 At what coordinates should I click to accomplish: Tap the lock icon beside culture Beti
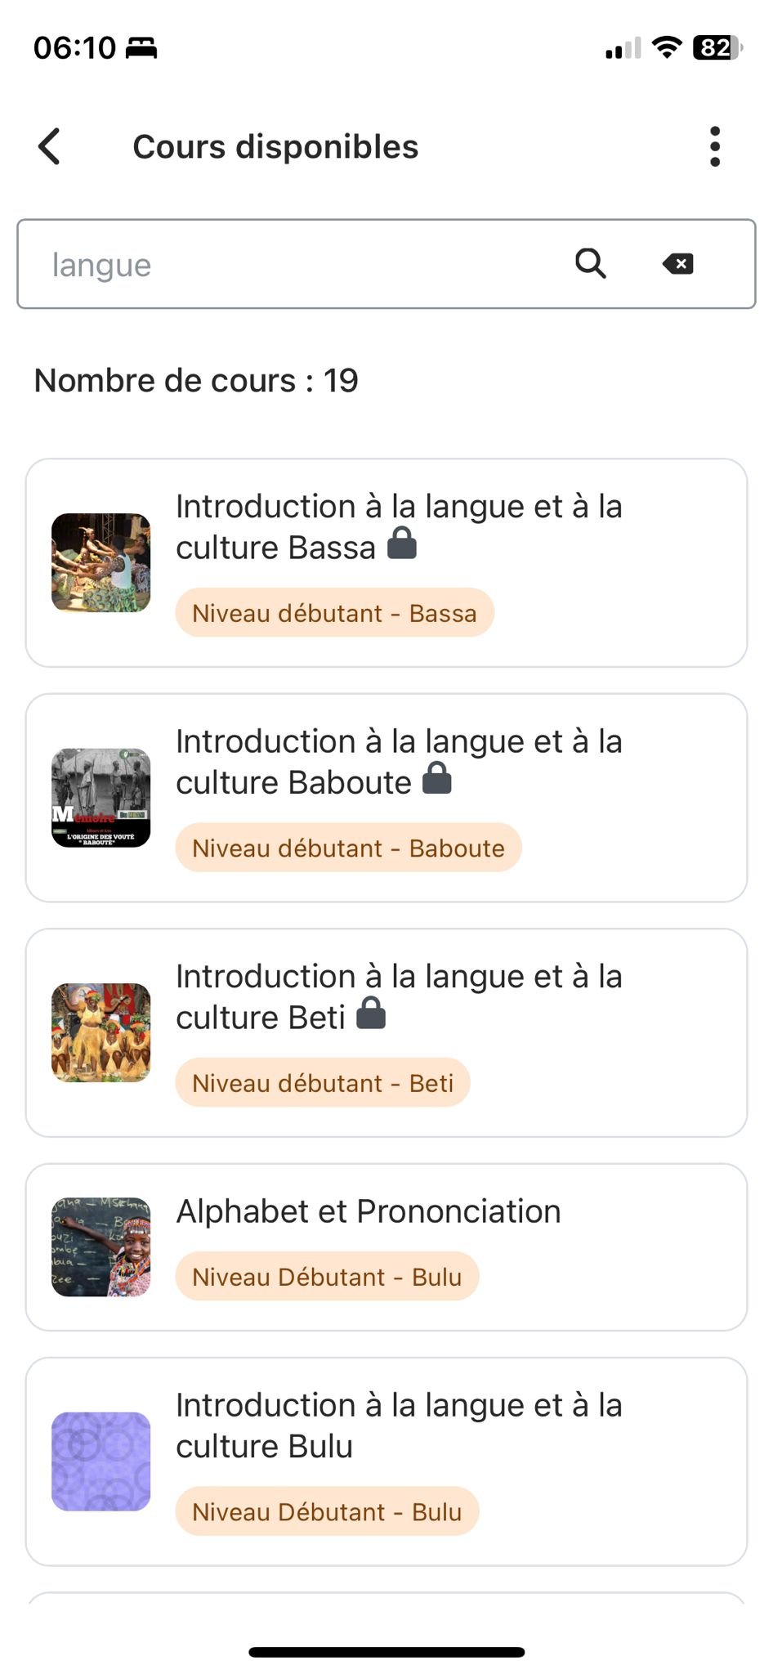[x=371, y=1014]
